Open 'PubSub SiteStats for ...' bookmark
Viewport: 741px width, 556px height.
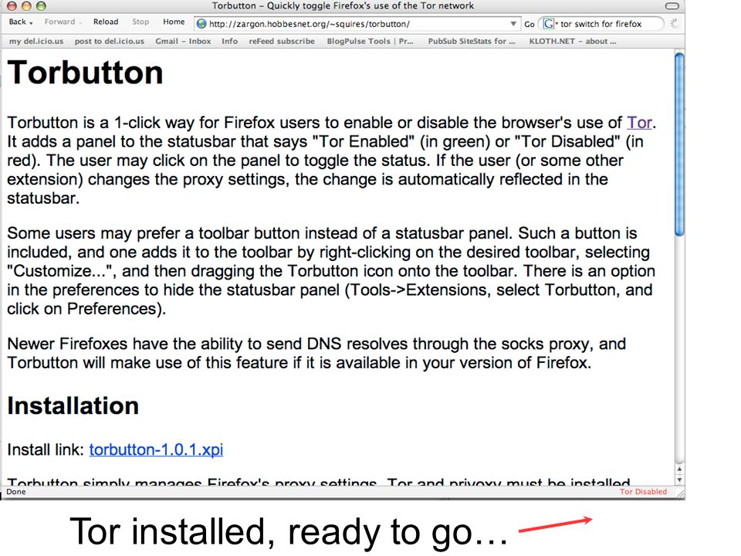[x=471, y=41]
